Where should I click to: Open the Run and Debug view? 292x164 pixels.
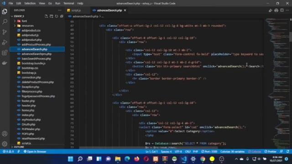coord(5,42)
